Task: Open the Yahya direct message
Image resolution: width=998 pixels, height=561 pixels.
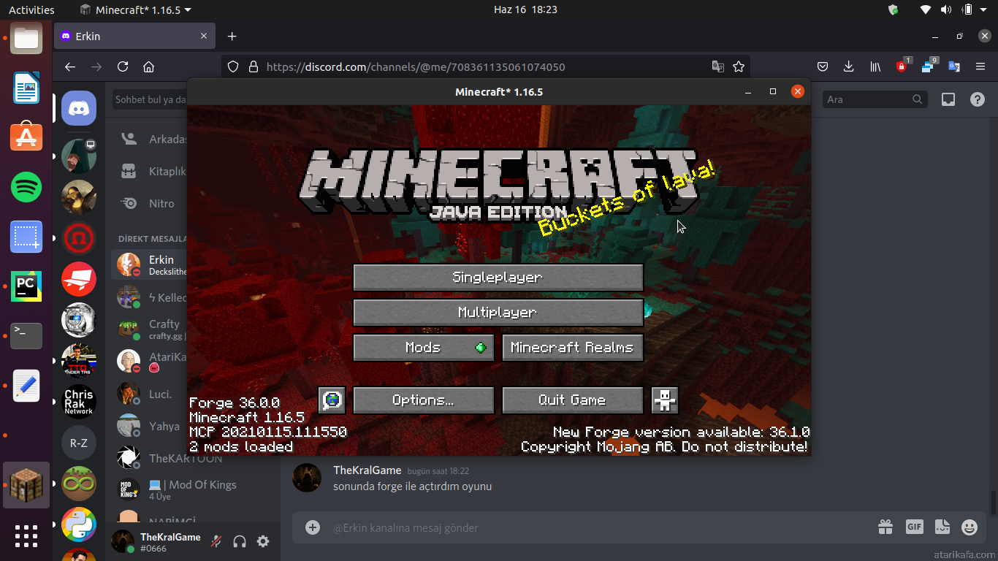Action: (x=151, y=426)
